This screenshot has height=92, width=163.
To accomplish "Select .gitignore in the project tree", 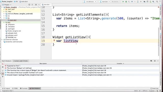I will (11, 25).
